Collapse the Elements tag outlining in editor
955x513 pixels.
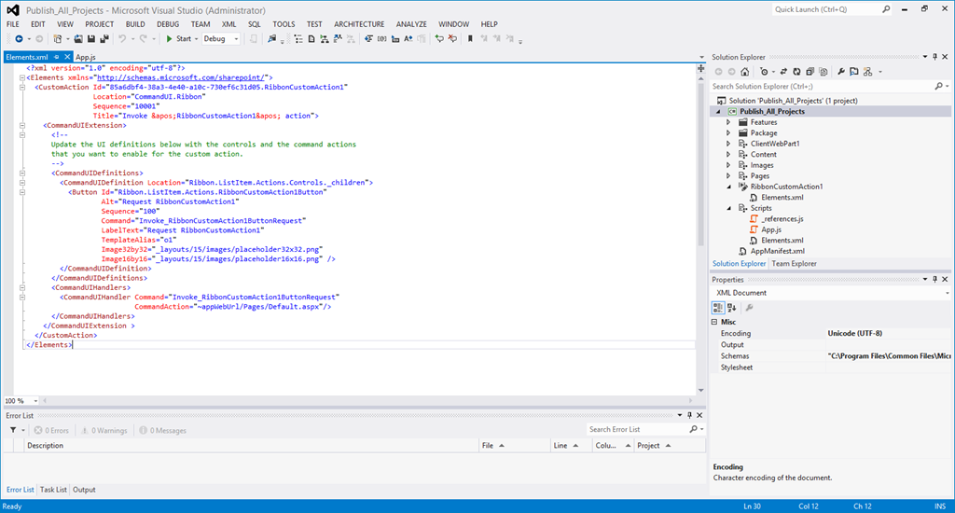tap(22, 77)
